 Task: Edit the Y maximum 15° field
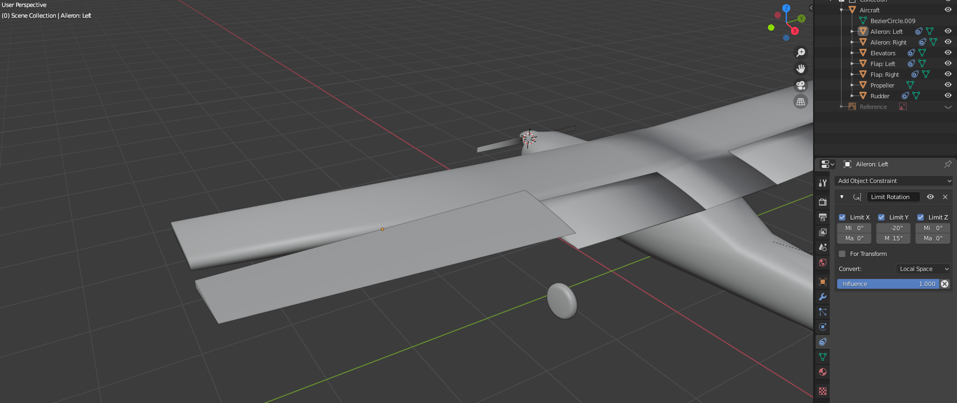pyautogui.click(x=894, y=238)
